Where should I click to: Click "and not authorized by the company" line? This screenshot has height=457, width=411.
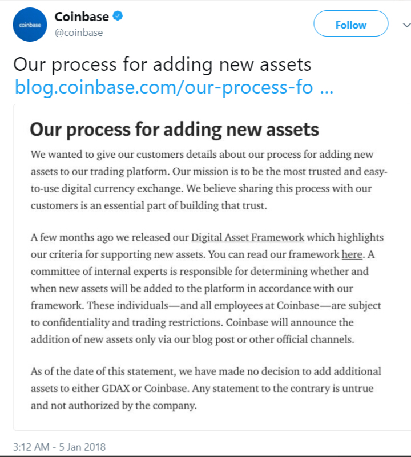point(114,406)
